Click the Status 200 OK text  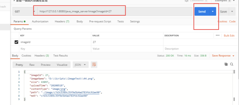(166, 56)
